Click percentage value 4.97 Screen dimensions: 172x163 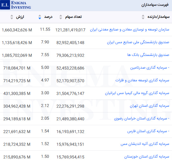pyautogui.click(x=45, y=80)
